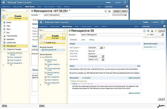Collapse the Predefined folder tree arrow
167x109 pixels.
[41, 57]
